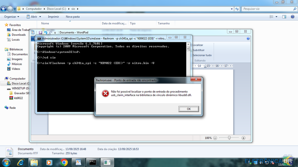The image size is (298, 167).
Task: Click the zoom out minus button
Action: [x=216, y=138]
